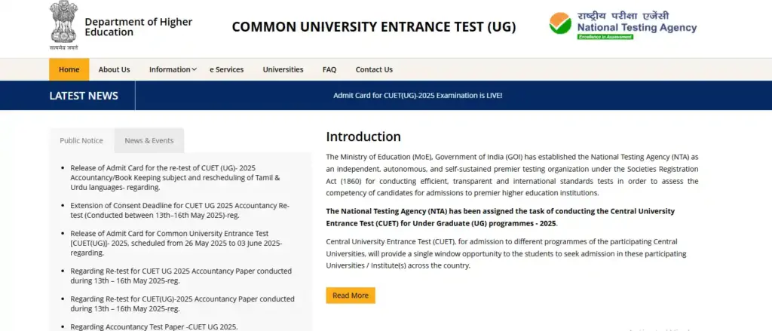Select the Public Notice tab

(x=81, y=140)
